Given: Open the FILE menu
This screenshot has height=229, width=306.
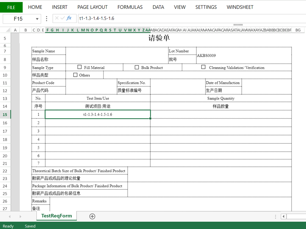Looking at the screenshot, I should point(11,7).
